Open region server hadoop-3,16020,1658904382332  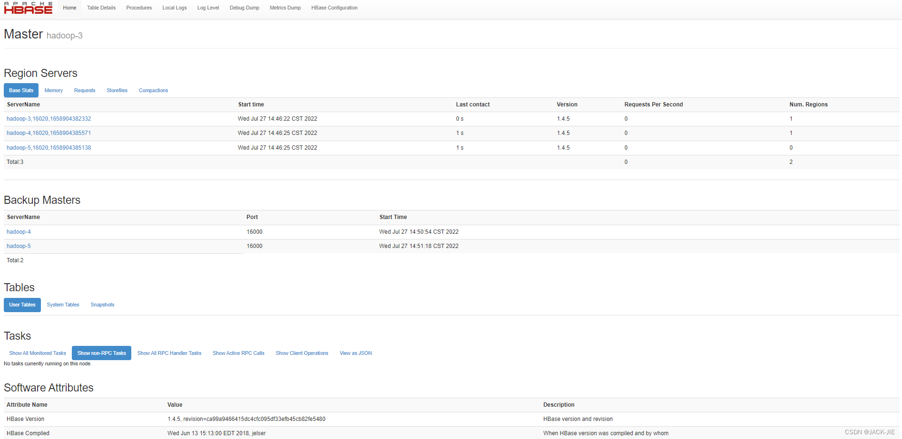[49, 119]
